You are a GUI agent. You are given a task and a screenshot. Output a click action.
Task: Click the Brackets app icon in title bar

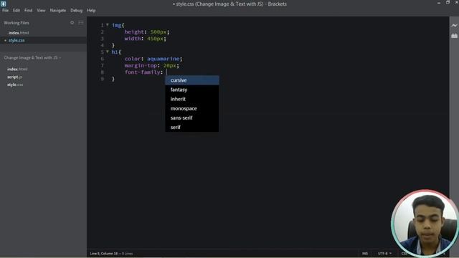click(3, 4)
